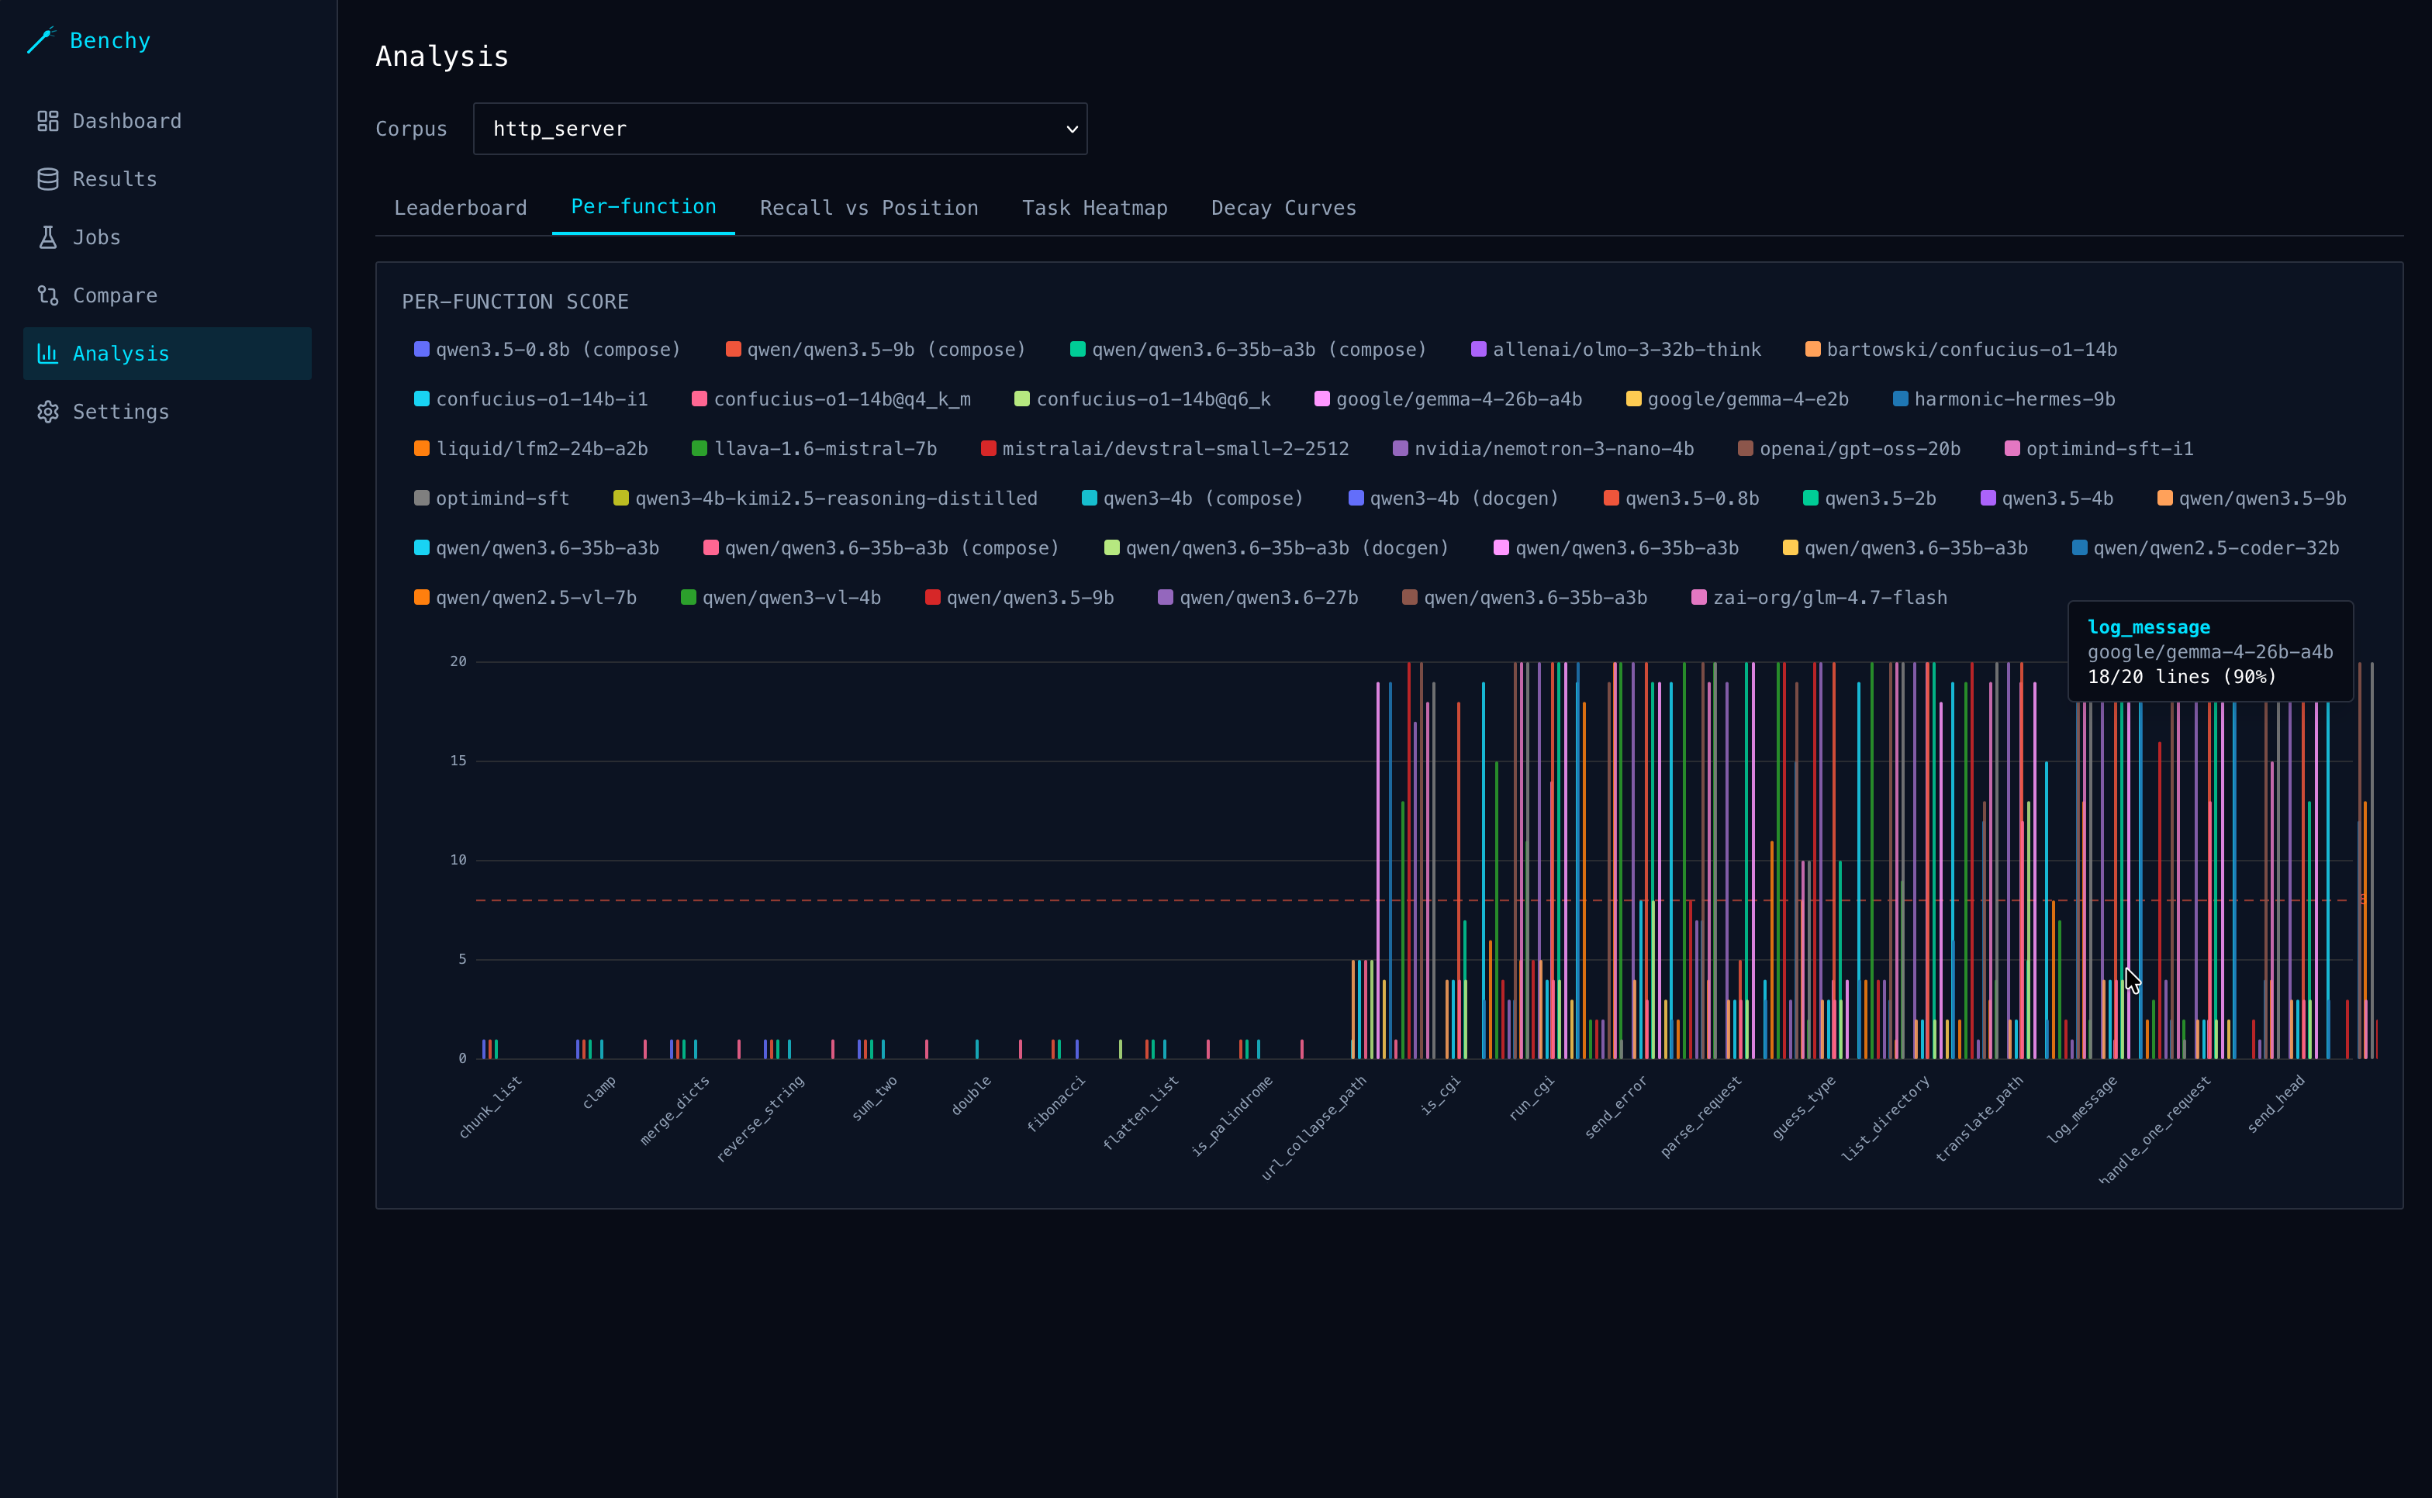
Task: Toggle the qwen3.5-0.8b (compose) legend series
Action: tap(547, 350)
